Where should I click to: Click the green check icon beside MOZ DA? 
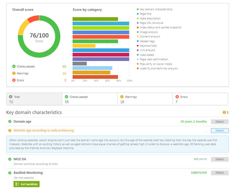point(10,159)
